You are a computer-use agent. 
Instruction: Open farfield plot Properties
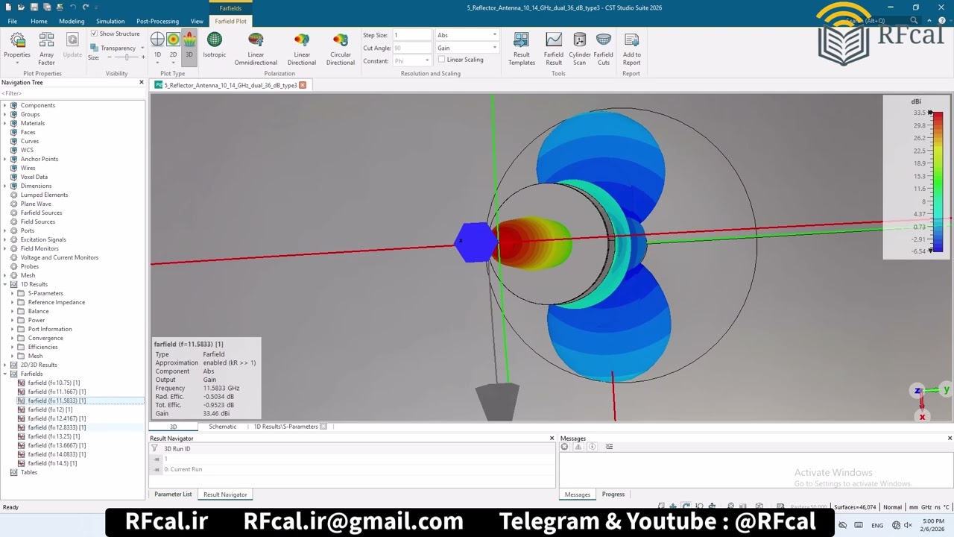click(16, 46)
